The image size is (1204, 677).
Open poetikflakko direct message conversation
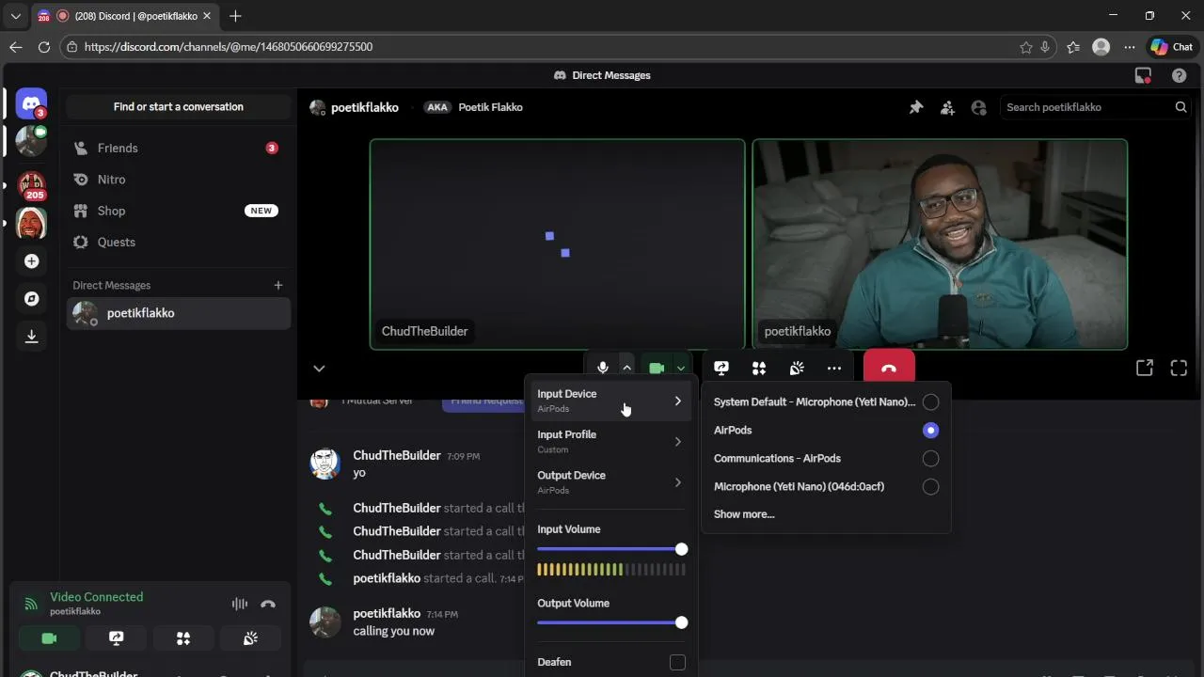(179, 313)
